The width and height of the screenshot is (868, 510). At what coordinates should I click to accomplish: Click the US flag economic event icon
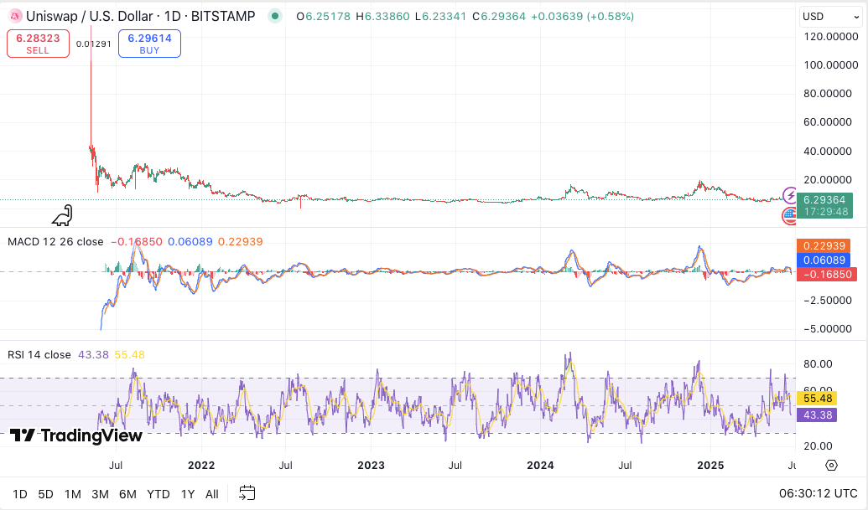(x=789, y=215)
